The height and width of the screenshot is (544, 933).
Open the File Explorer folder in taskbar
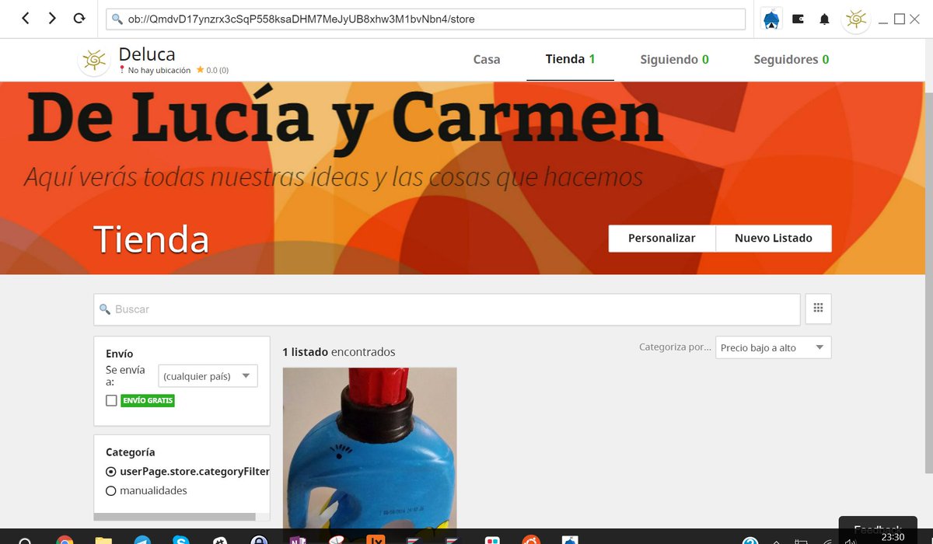pyautogui.click(x=103, y=542)
